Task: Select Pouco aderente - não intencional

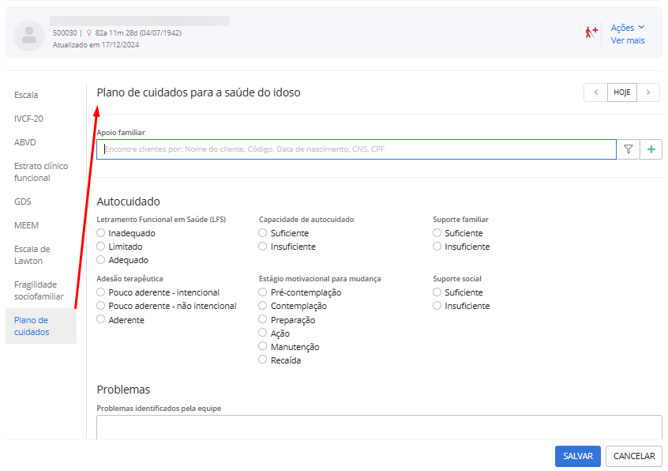Action: click(100, 306)
